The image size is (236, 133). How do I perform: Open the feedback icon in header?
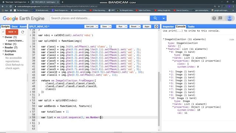220,18
